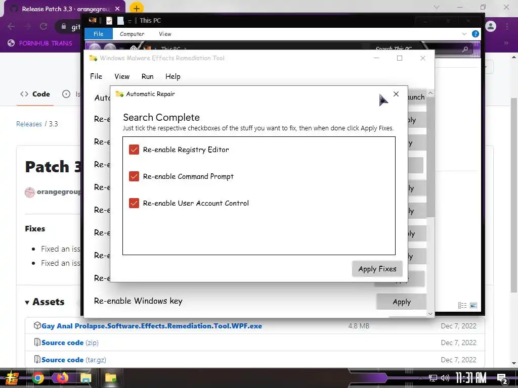Open the File tab in This PC window
The height and width of the screenshot is (388, 518).
click(99, 34)
